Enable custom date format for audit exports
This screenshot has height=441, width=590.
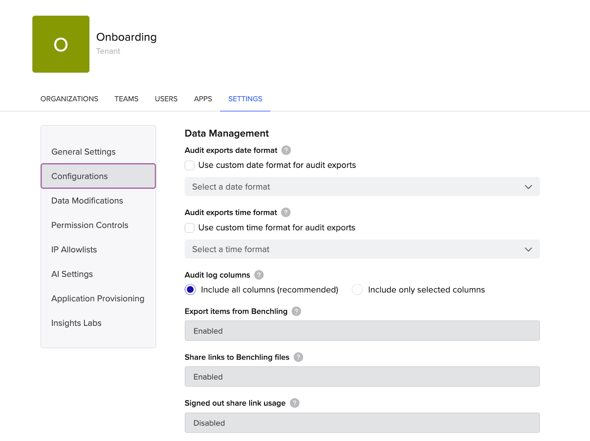pyautogui.click(x=190, y=165)
